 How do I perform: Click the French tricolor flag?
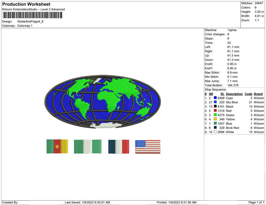pyautogui.click(x=118, y=146)
